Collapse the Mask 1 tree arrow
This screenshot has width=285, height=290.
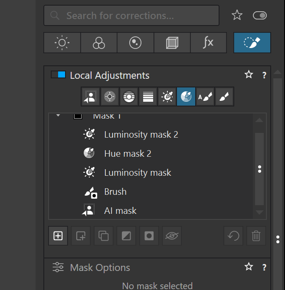pos(58,116)
